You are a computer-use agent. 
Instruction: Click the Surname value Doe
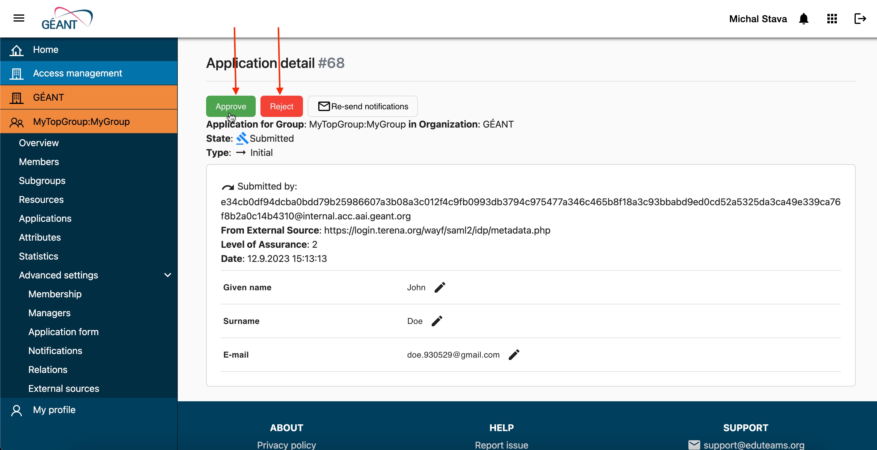(415, 321)
